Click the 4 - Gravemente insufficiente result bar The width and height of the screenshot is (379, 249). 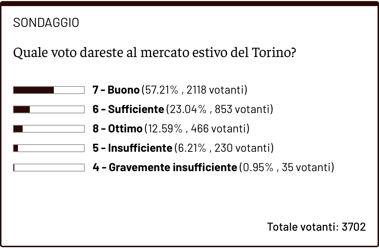click(x=49, y=167)
